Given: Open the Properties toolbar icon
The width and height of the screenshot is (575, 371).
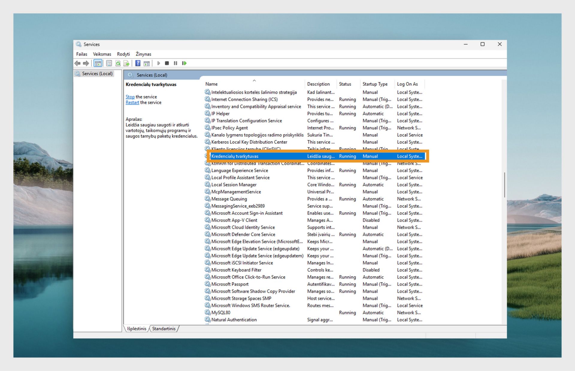Looking at the screenshot, I should click(109, 63).
